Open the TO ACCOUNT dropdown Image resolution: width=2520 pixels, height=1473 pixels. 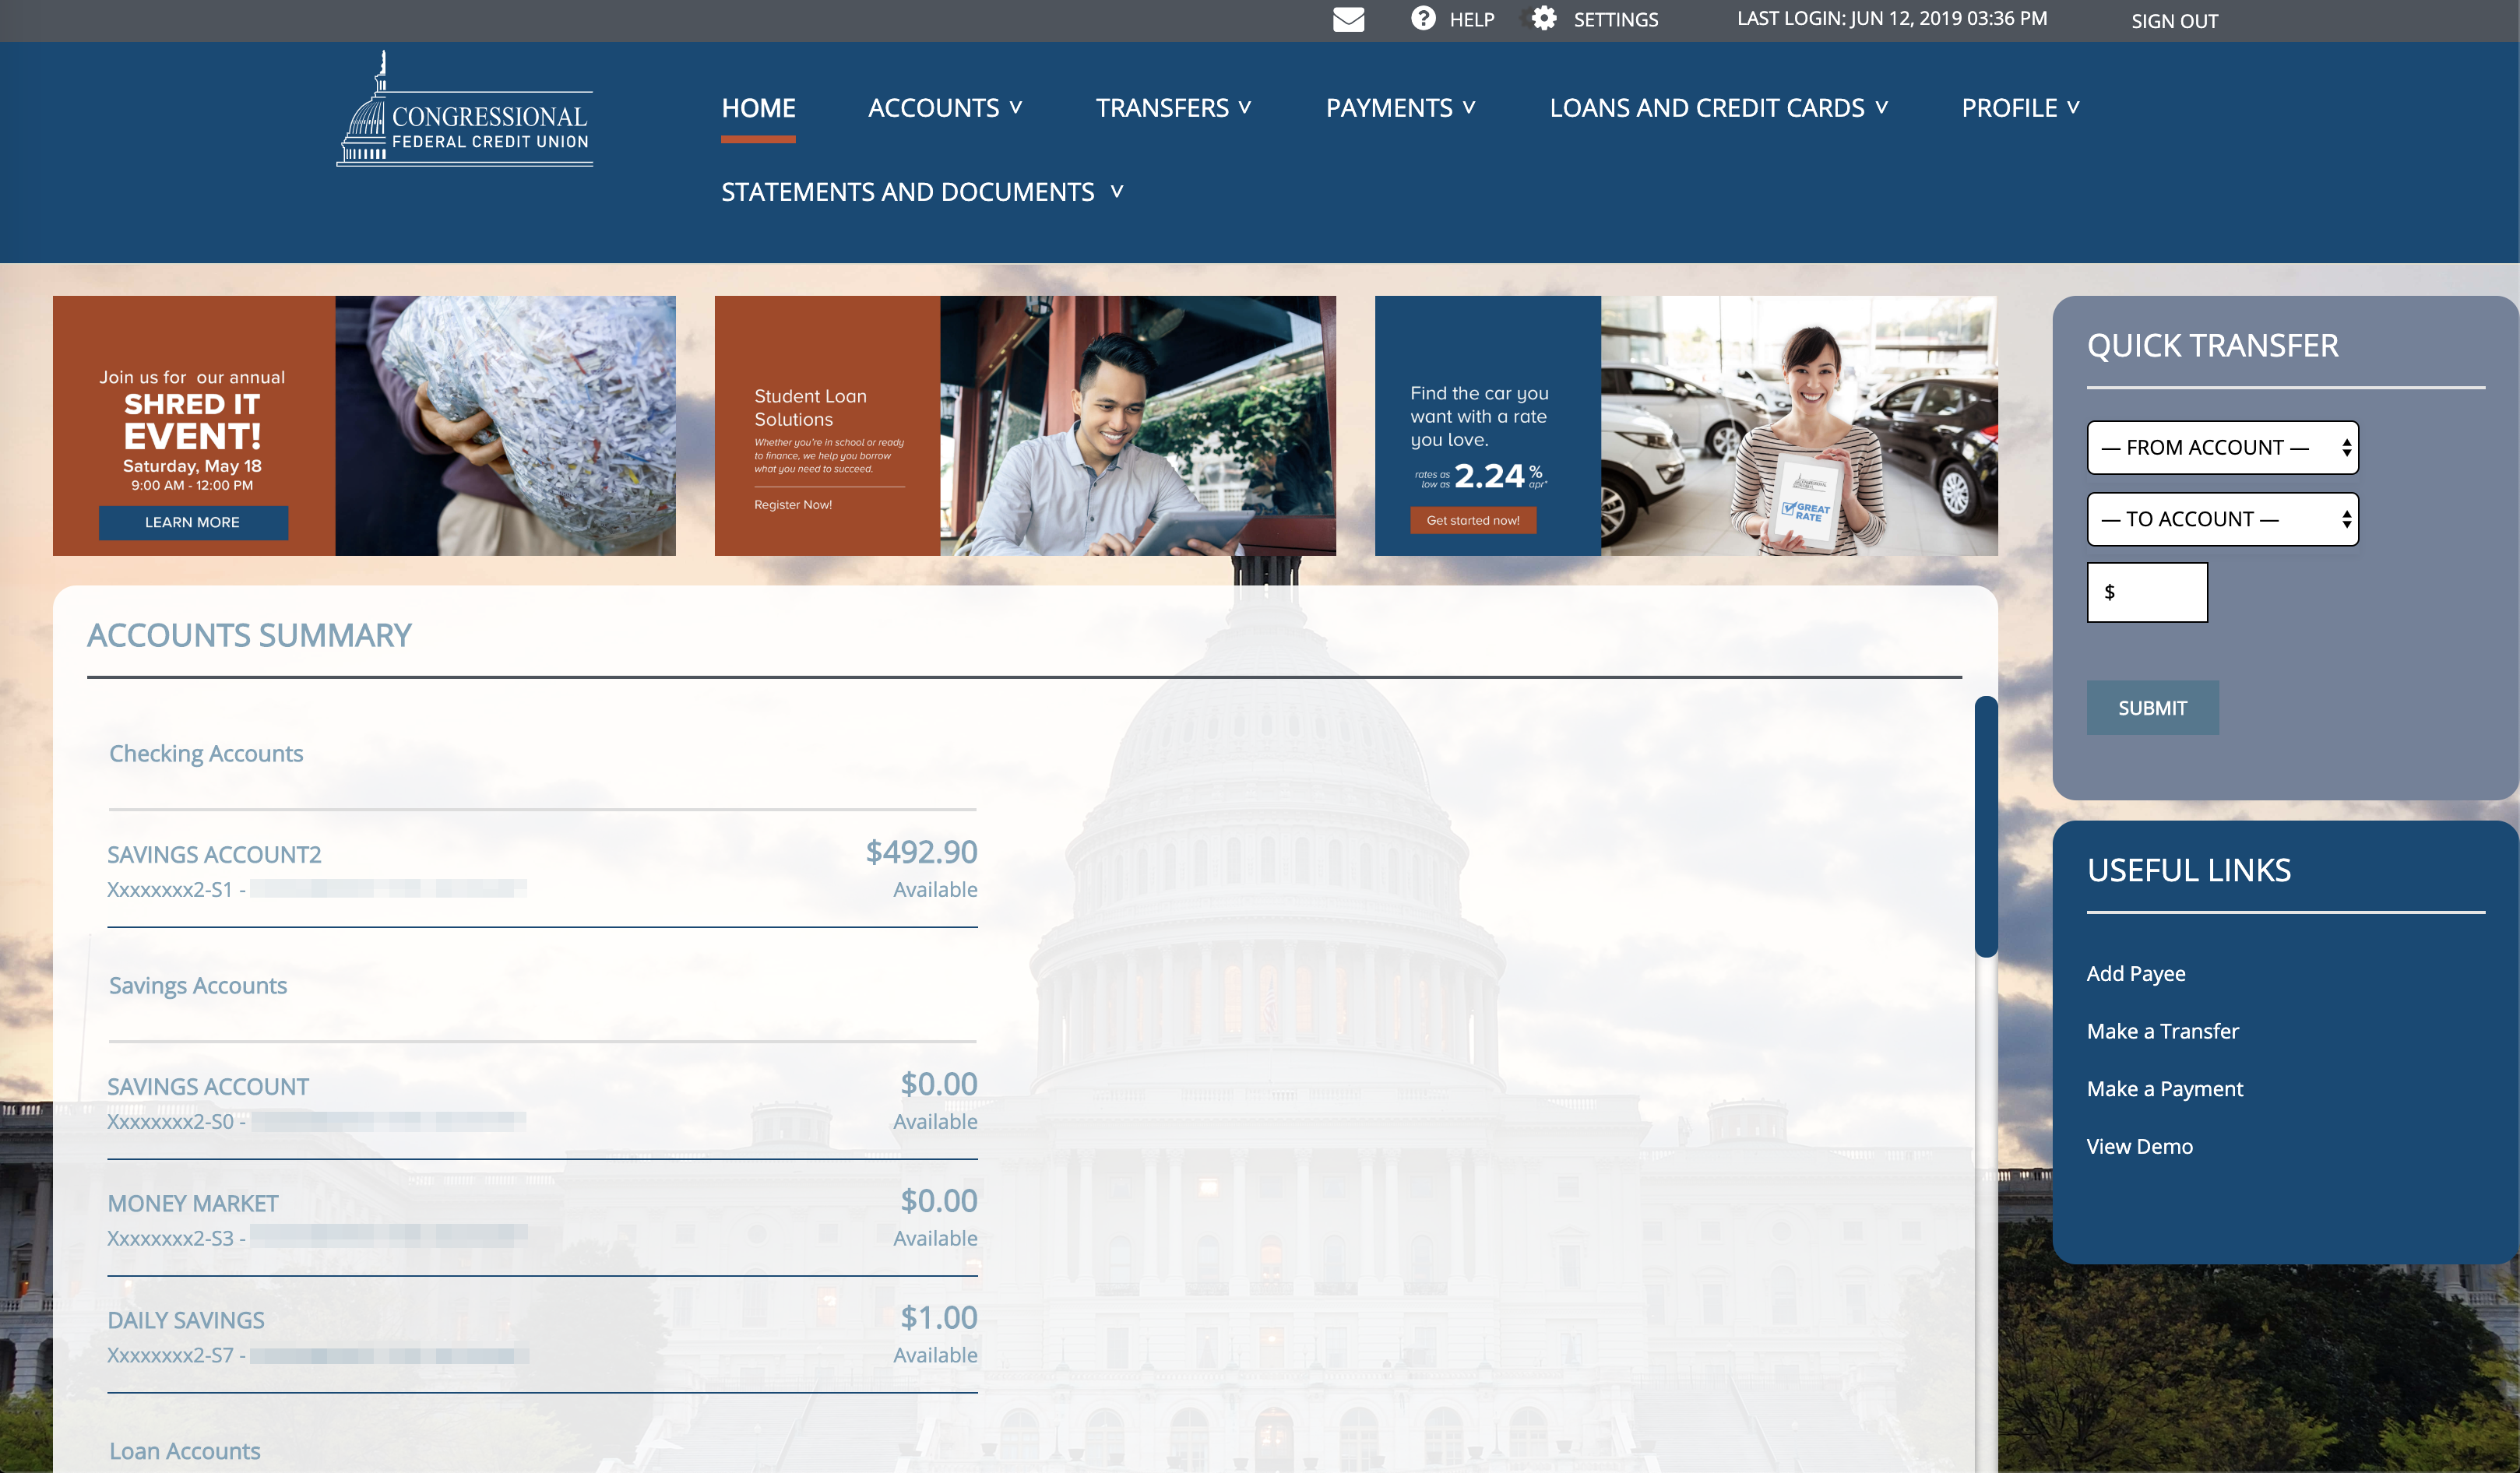2222,519
